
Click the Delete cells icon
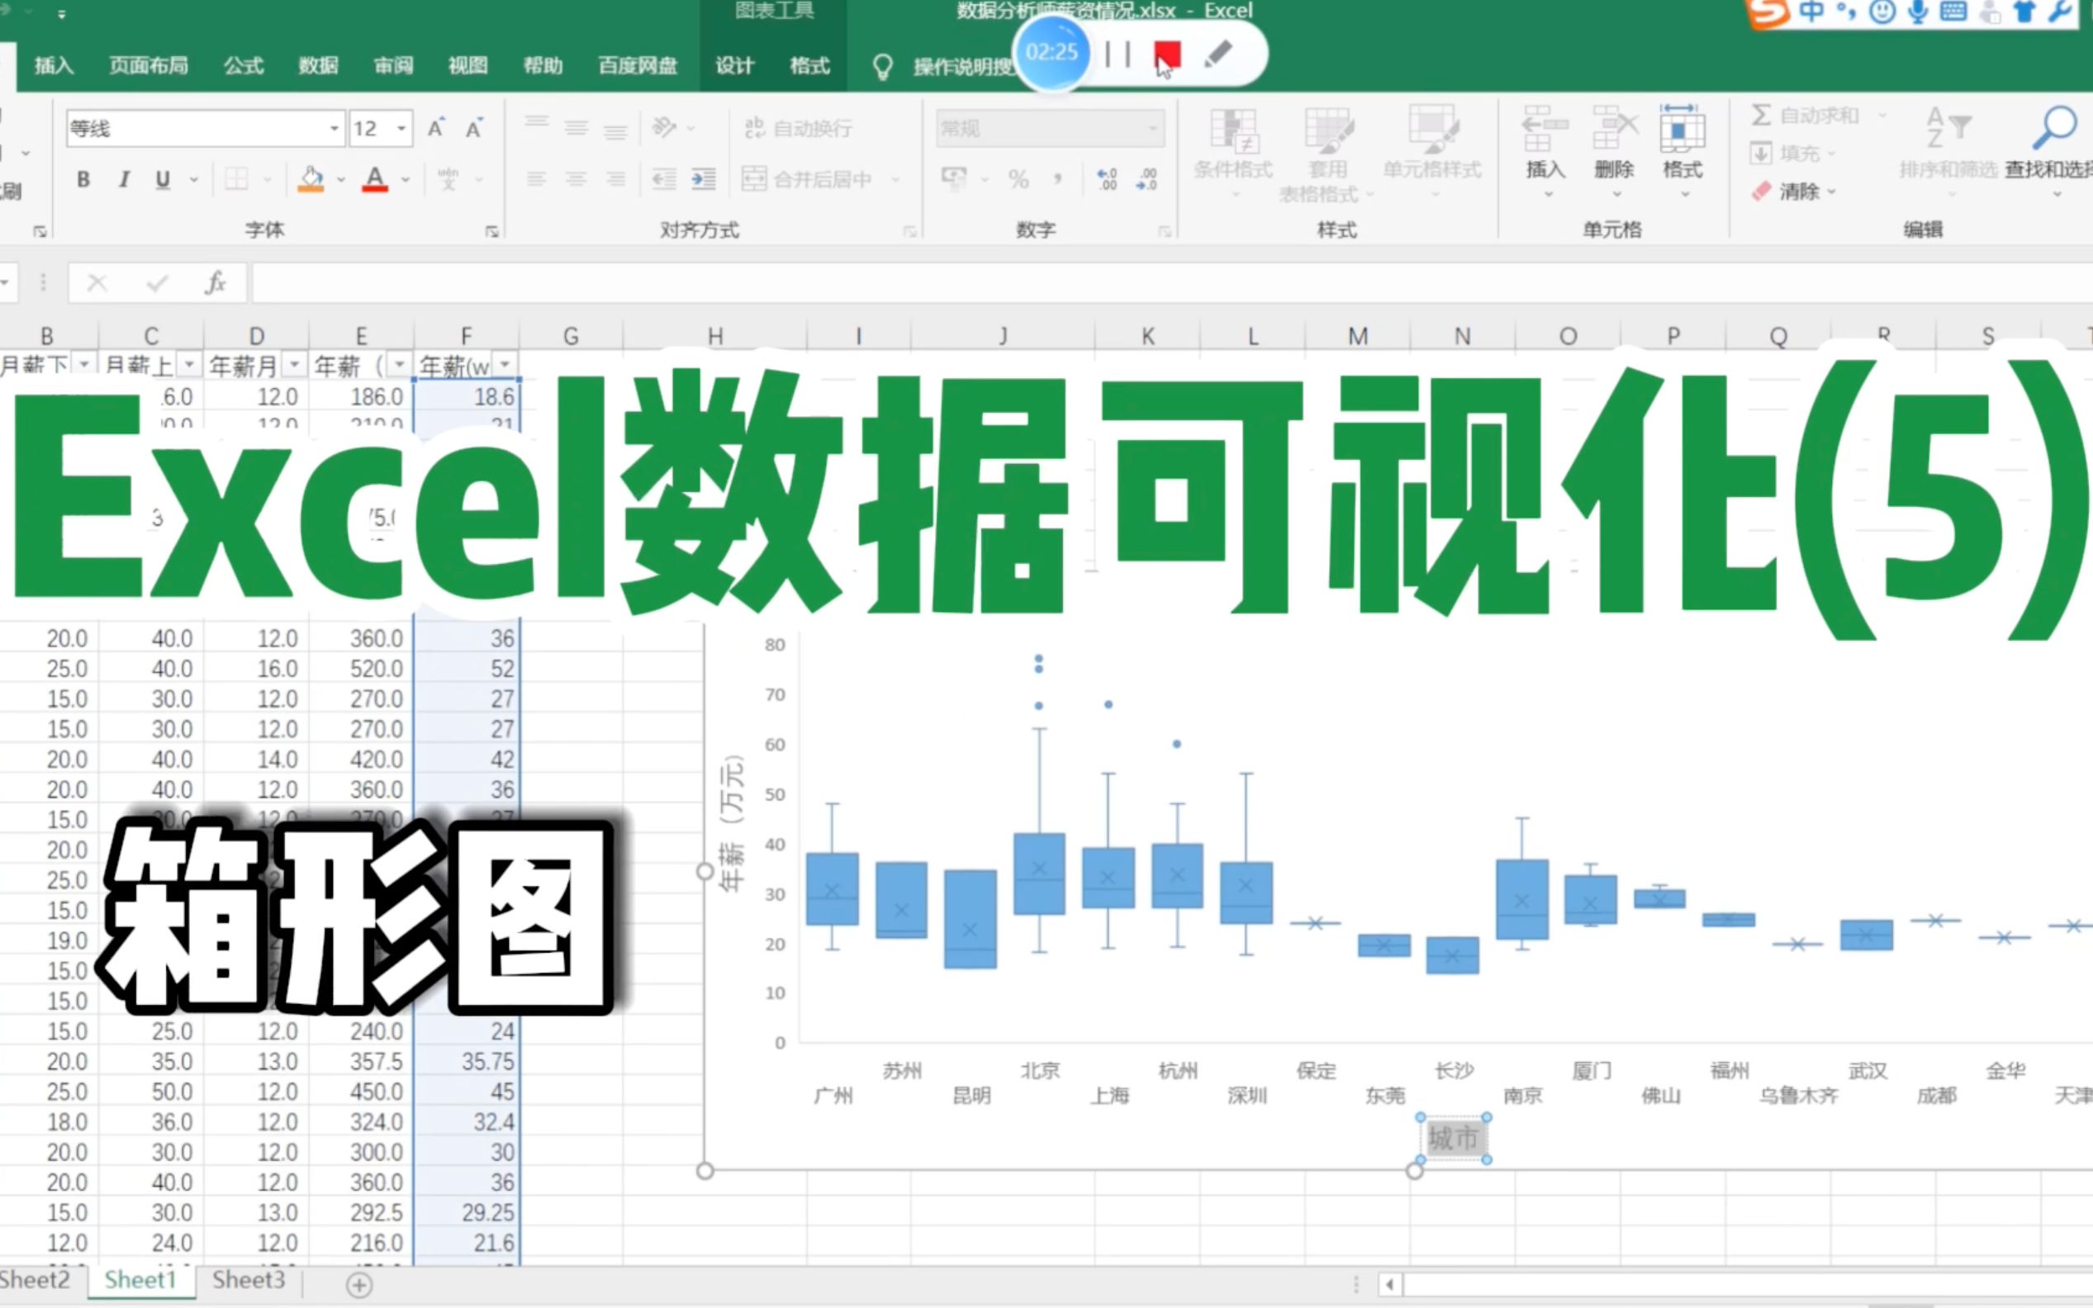[x=1614, y=130]
